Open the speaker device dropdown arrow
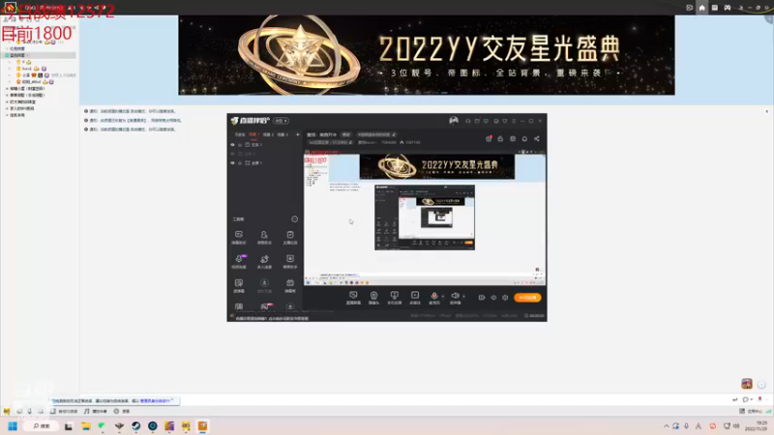 (464, 297)
